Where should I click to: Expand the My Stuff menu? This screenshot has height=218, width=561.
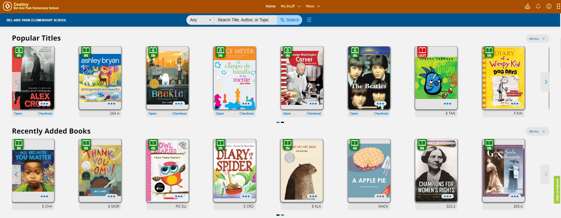click(x=291, y=6)
